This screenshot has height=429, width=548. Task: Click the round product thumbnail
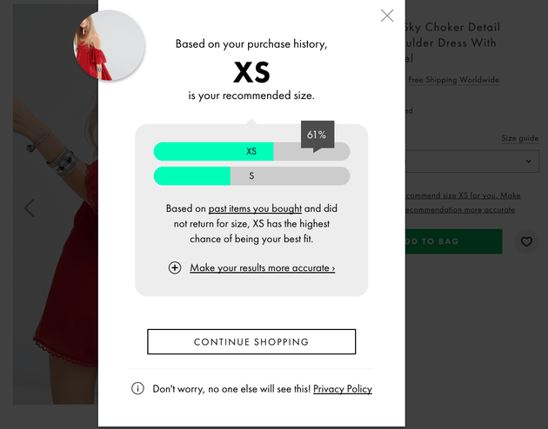pos(109,45)
